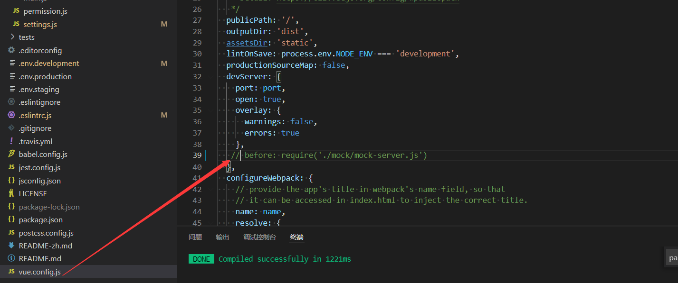Open README-zh.md file

46,246
